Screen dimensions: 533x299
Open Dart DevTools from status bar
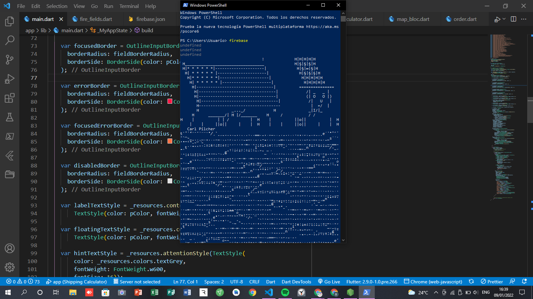pyautogui.click(x=296, y=282)
